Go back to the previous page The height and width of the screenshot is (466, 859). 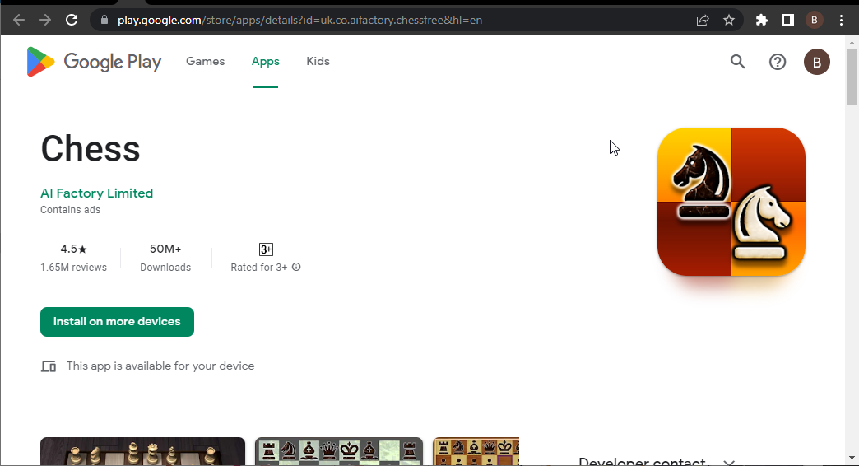tap(19, 21)
